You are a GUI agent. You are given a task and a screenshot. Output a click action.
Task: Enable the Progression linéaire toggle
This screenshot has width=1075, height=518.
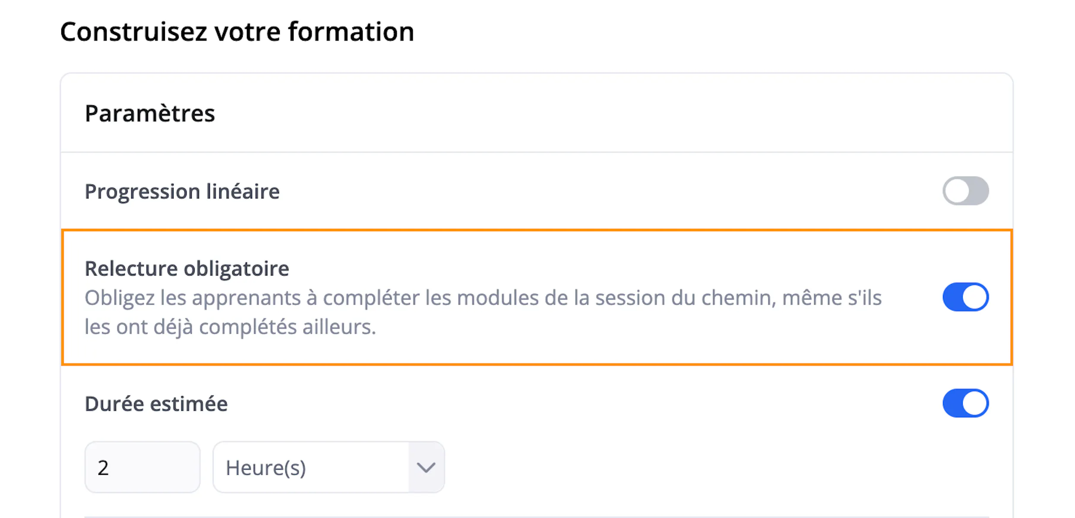965,191
